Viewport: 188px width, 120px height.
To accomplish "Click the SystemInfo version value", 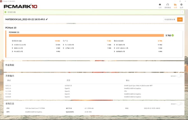I will point(88,112).
